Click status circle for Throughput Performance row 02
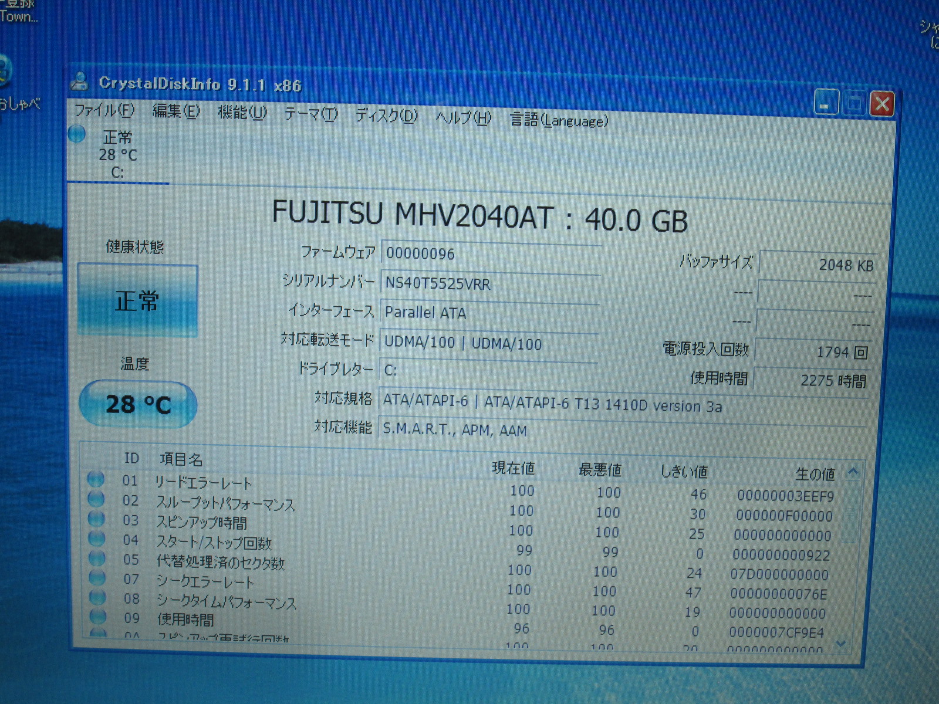The width and height of the screenshot is (939, 704). [x=96, y=499]
